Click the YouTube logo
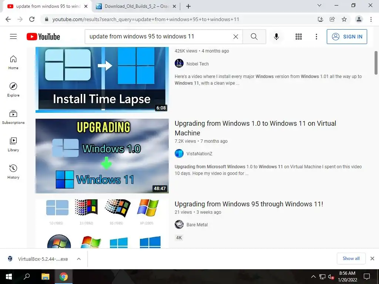Screen dimensions: 379x284 (43, 37)
